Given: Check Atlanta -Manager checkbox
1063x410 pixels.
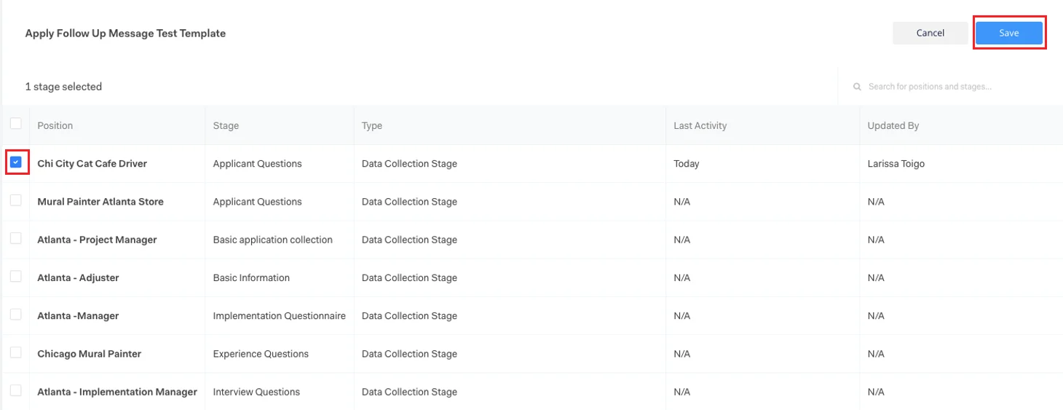Looking at the screenshot, I should (x=15, y=315).
